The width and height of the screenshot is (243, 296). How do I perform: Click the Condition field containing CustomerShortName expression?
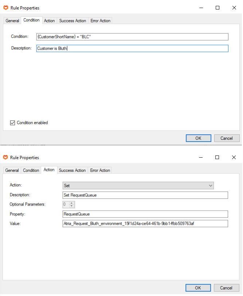click(x=132, y=37)
